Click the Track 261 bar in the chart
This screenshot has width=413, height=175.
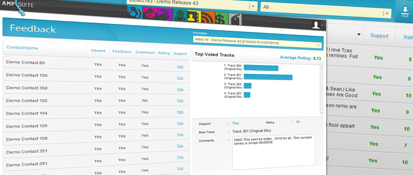(x=268, y=77)
